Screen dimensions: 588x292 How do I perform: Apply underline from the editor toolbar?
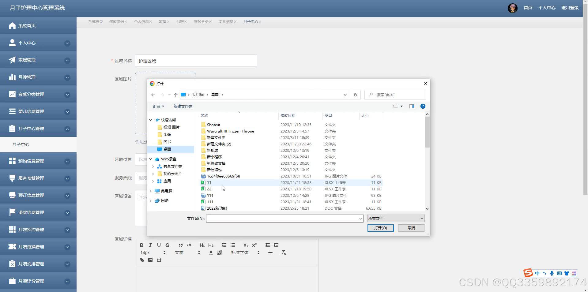point(159,245)
